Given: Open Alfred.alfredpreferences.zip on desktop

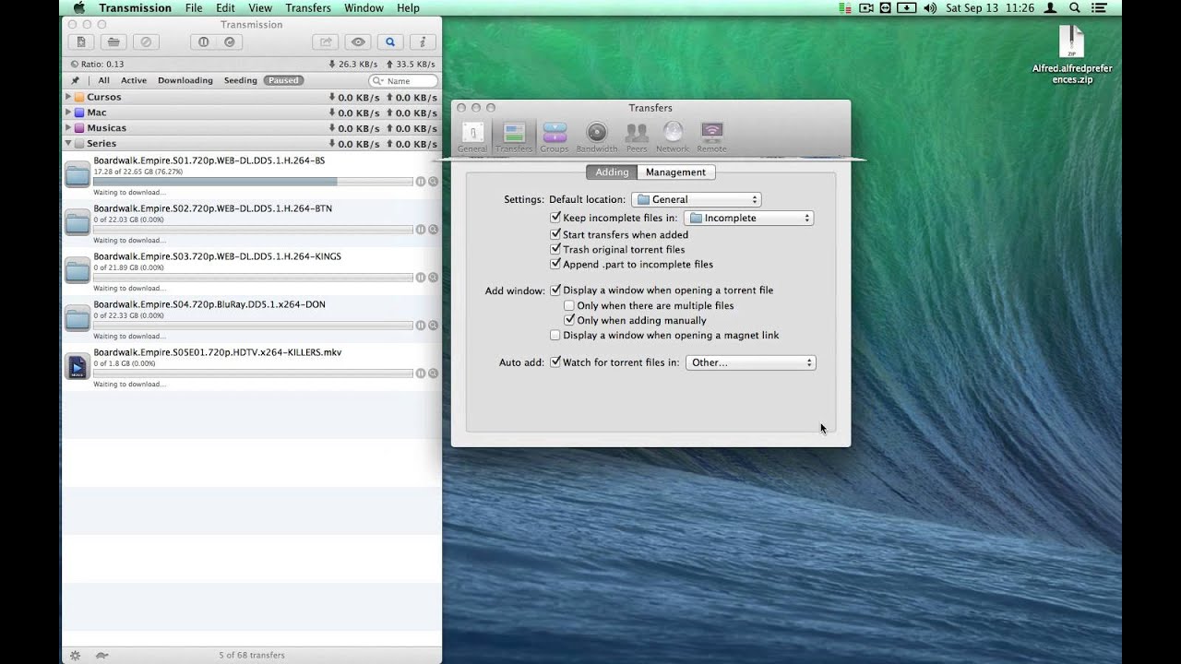Looking at the screenshot, I should 1072,55.
